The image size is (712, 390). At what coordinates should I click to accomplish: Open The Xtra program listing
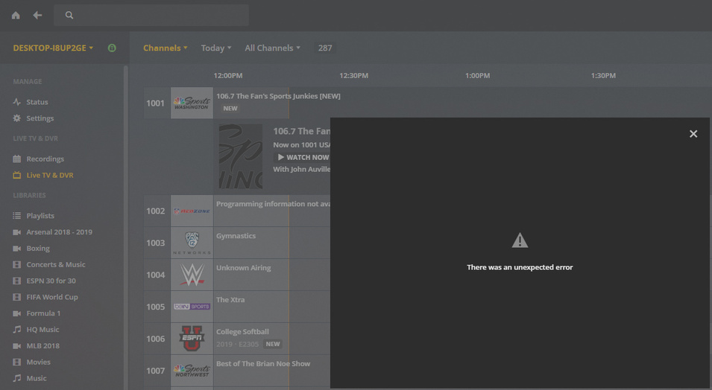click(230, 300)
